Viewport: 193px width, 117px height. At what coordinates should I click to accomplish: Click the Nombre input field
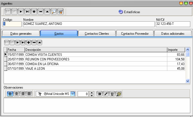click(x=89, y=24)
